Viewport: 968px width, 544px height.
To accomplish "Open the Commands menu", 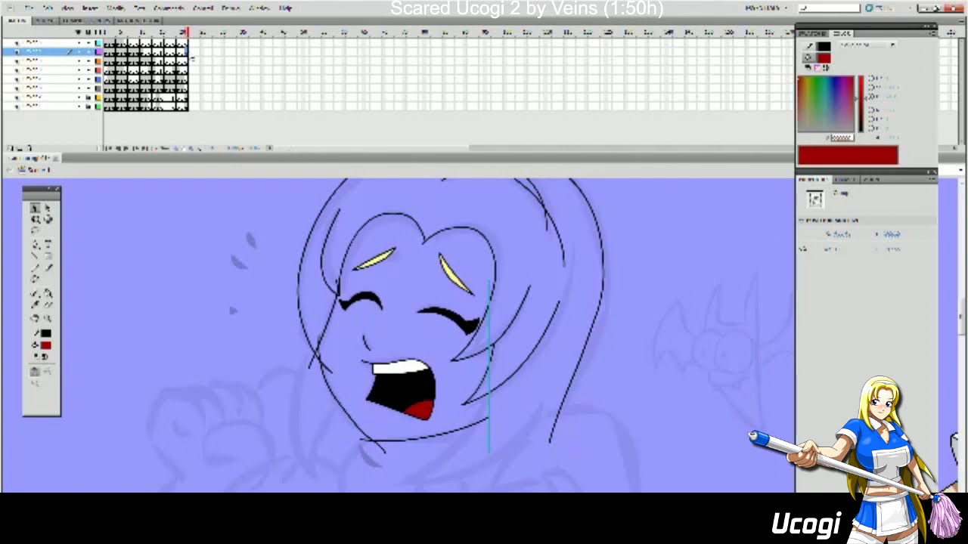I will (168, 8).
